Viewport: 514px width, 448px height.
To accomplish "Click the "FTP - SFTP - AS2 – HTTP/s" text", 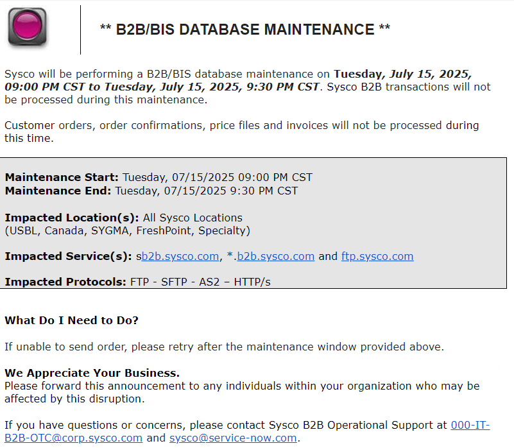I will tap(200, 282).
